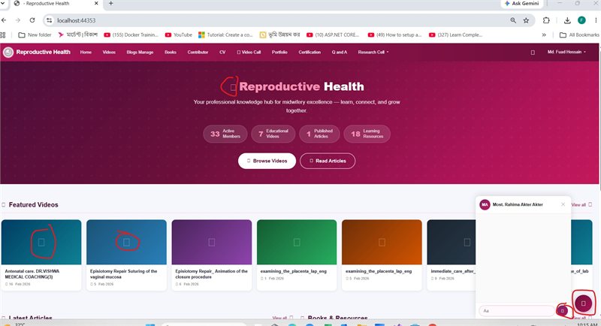Expand the Research Cell dropdown
The height and width of the screenshot is (326, 601).
tap(373, 52)
